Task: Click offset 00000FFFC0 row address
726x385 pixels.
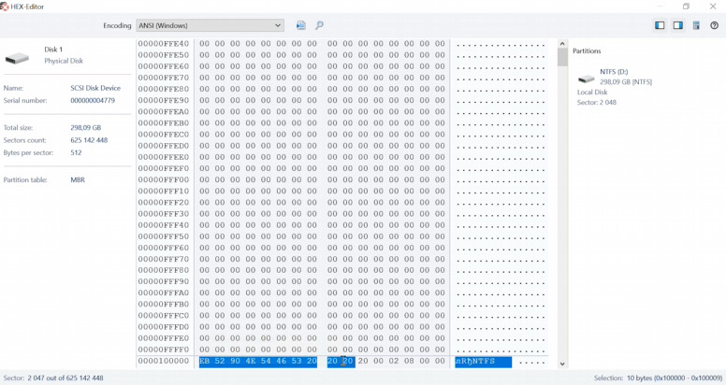Action: 164,316
